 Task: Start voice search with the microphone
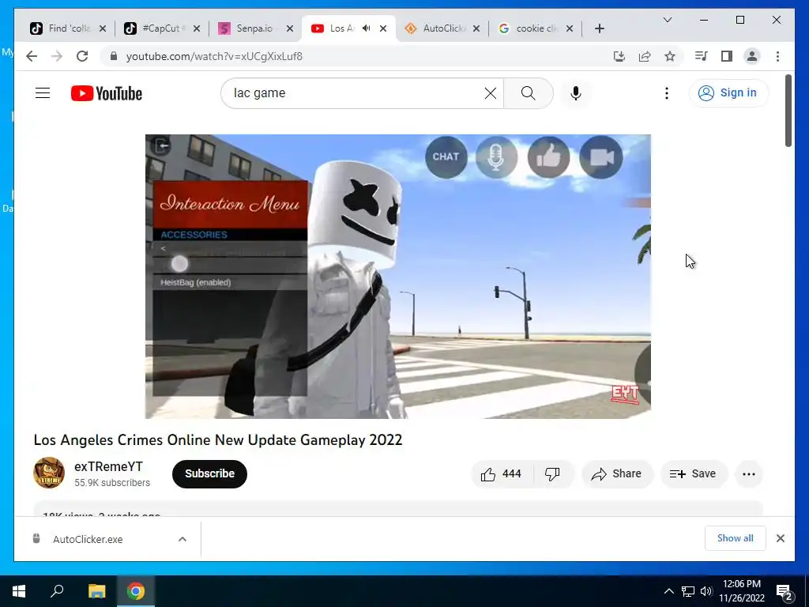[576, 93]
